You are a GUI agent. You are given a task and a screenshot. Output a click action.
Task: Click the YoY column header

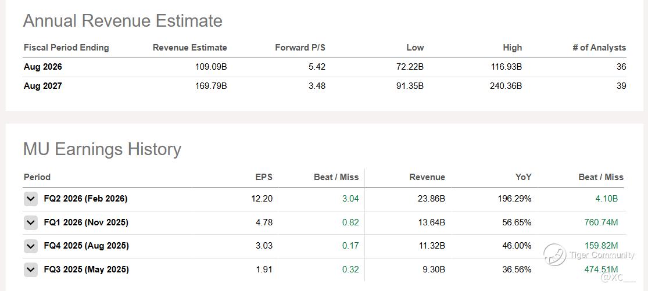coord(523,177)
